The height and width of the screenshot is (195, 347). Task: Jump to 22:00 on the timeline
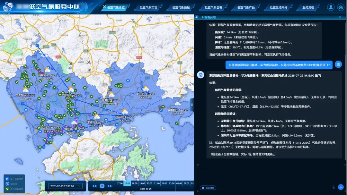coord(164,183)
